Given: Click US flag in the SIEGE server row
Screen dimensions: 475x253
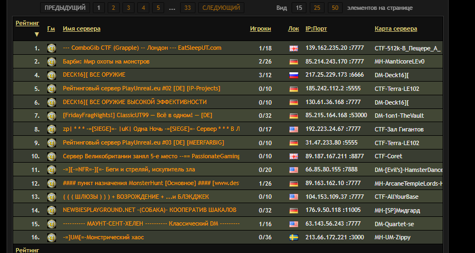Looking at the screenshot, I should [x=294, y=129].
